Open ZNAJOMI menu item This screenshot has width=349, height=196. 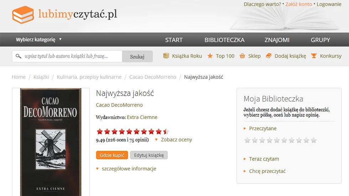[277, 40]
